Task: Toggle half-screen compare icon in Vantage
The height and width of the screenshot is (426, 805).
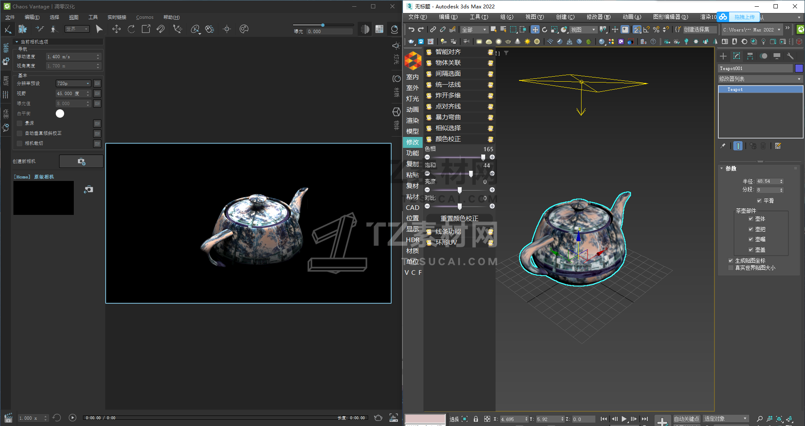Action: pos(365,29)
